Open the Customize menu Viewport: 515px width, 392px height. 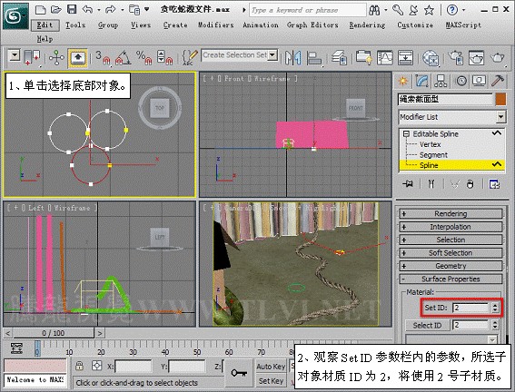point(415,24)
